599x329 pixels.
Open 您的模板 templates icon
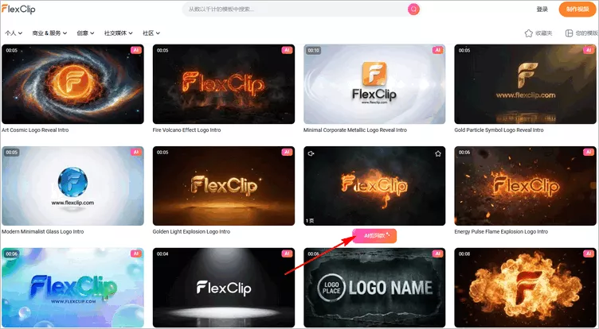coord(569,33)
